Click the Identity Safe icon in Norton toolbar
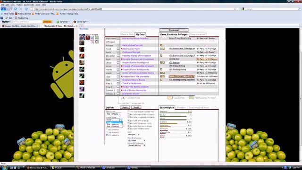 75,22
